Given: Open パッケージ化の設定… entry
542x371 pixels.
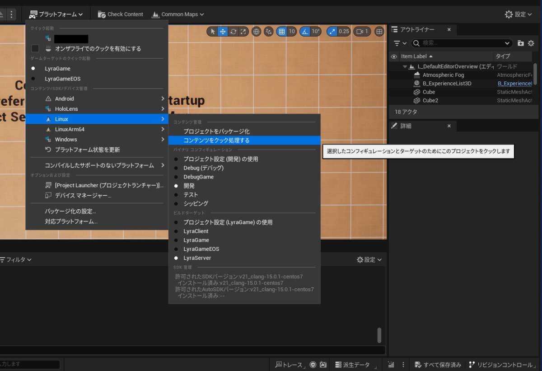Looking at the screenshot, I should pos(97,211).
